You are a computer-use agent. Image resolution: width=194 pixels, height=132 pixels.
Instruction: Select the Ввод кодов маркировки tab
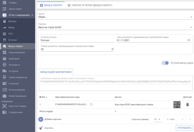[56, 72]
